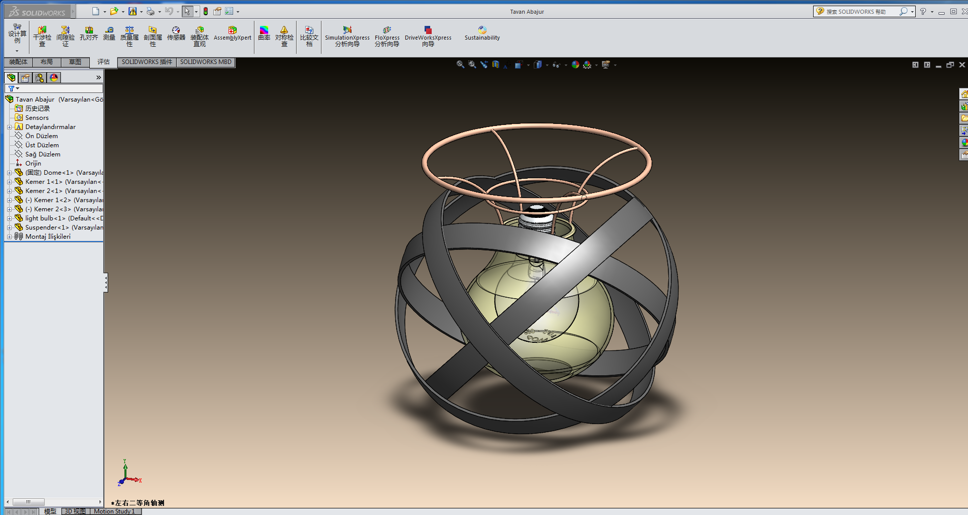Expand the light bulb<1> component node
Image resolution: width=968 pixels, height=515 pixels.
tap(9, 218)
